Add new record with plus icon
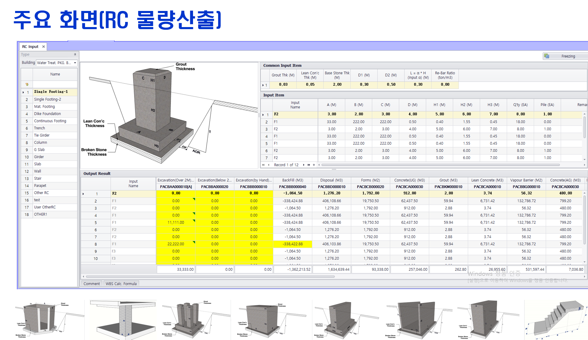 tap(314, 165)
